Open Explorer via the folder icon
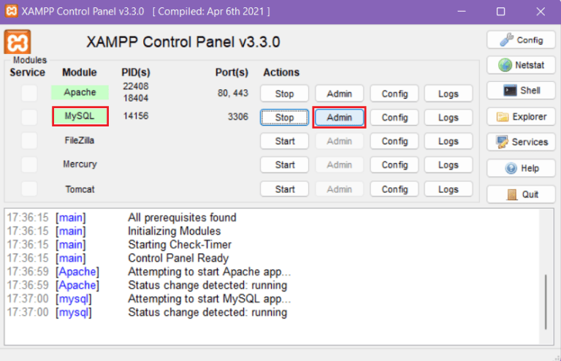 click(x=503, y=116)
